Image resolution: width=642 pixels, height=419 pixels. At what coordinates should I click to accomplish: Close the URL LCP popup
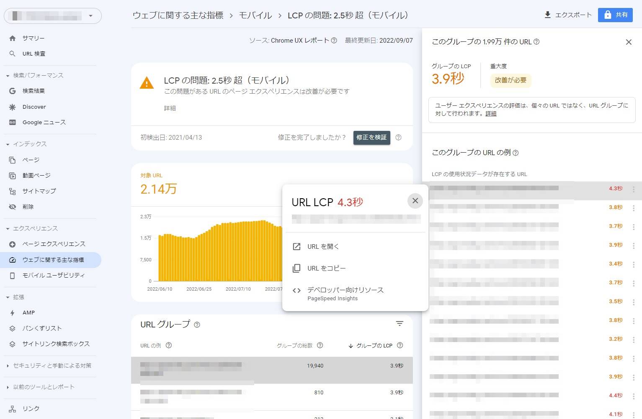[415, 201]
